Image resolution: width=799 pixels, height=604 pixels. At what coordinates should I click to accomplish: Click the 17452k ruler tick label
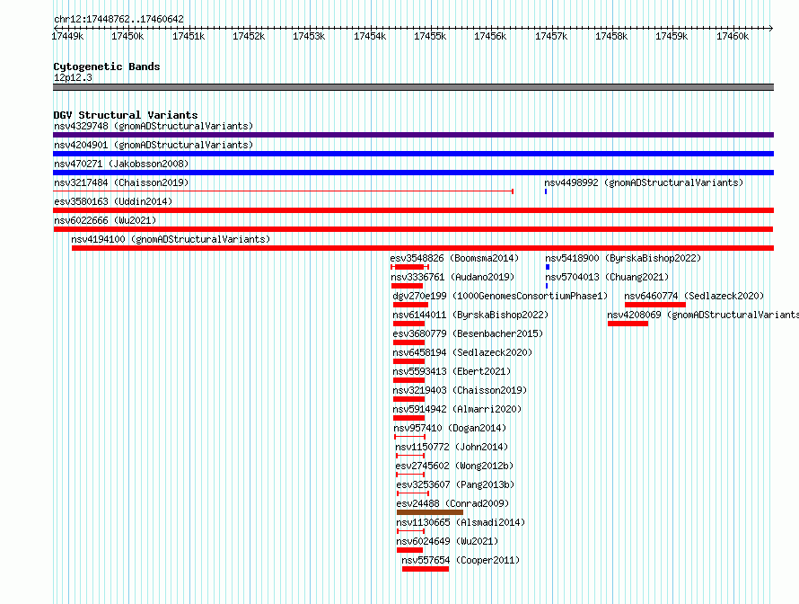[x=249, y=36]
